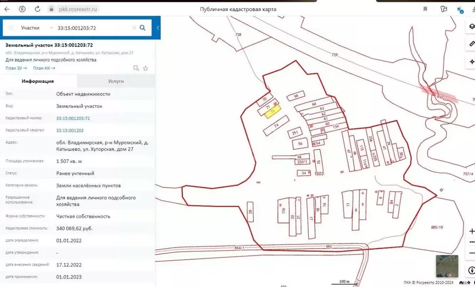Select the Информация tab

click(38, 81)
